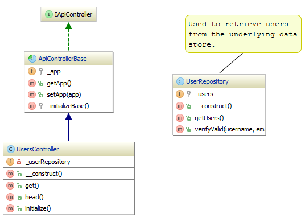Click the field icon beside _userRepository
Screen dimensions: 305x218
tap(10, 162)
